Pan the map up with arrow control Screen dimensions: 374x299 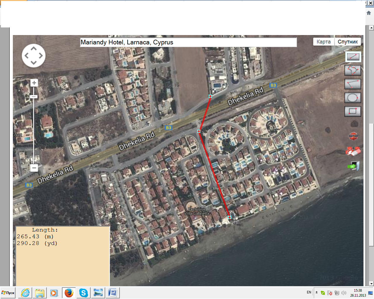tap(34, 49)
